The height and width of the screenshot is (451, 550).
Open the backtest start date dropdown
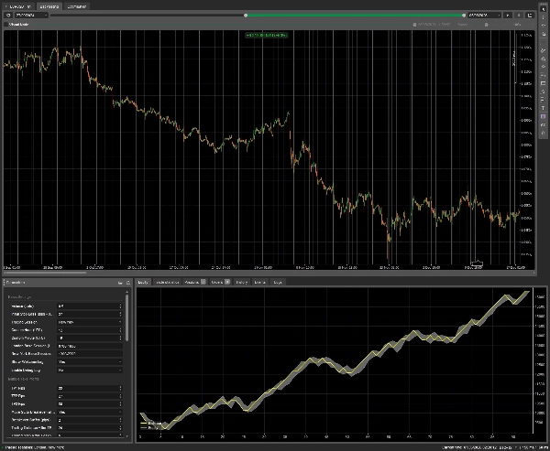point(31,15)
